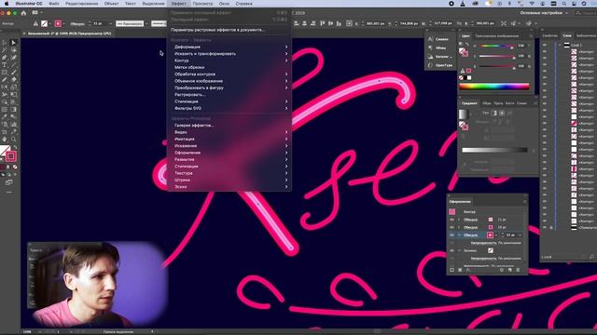Duplicate the selected item in the Оформление panel

coord(510,270)
